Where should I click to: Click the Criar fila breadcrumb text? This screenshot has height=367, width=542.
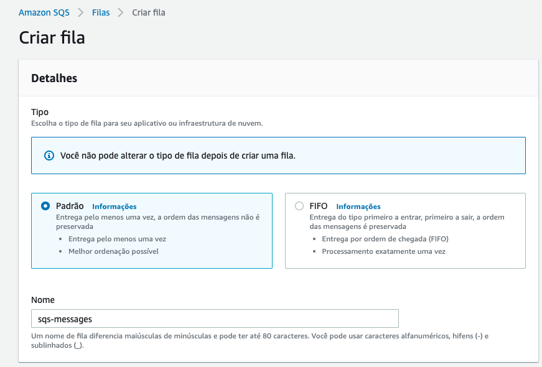[149, 12]
